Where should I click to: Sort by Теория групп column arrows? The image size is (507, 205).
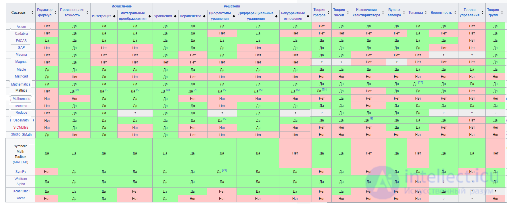click(x=502, y=13)
